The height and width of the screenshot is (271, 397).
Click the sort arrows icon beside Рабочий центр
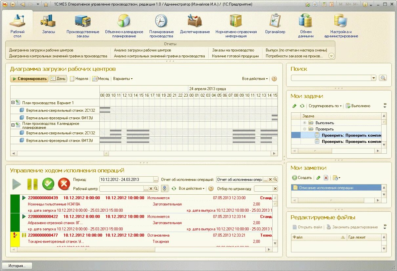tap(165, 188)
